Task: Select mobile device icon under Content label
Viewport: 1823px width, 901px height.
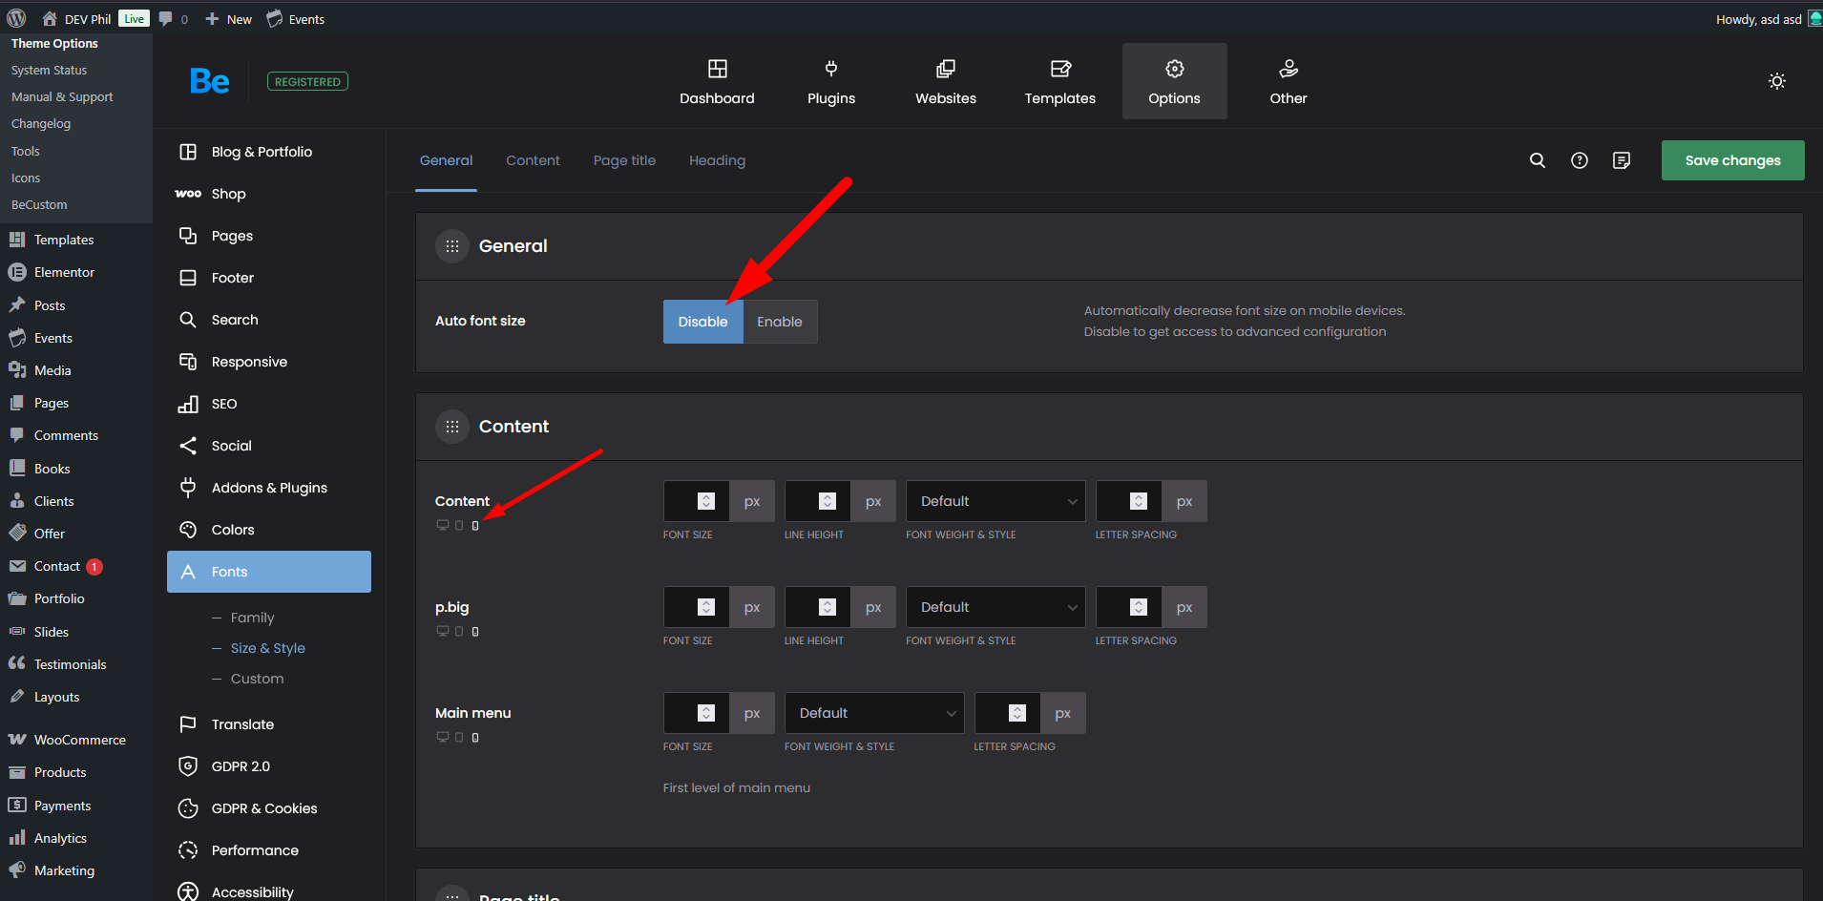Action: click(x=475, y=526)
